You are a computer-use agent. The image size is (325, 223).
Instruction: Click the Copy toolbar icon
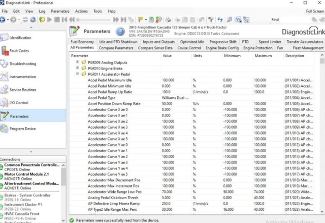click(185, 20)
